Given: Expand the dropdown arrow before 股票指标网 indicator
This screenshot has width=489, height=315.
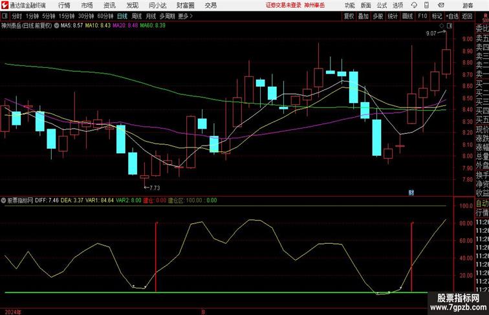Looking at the screenshot, I should [x=3, y=201].
